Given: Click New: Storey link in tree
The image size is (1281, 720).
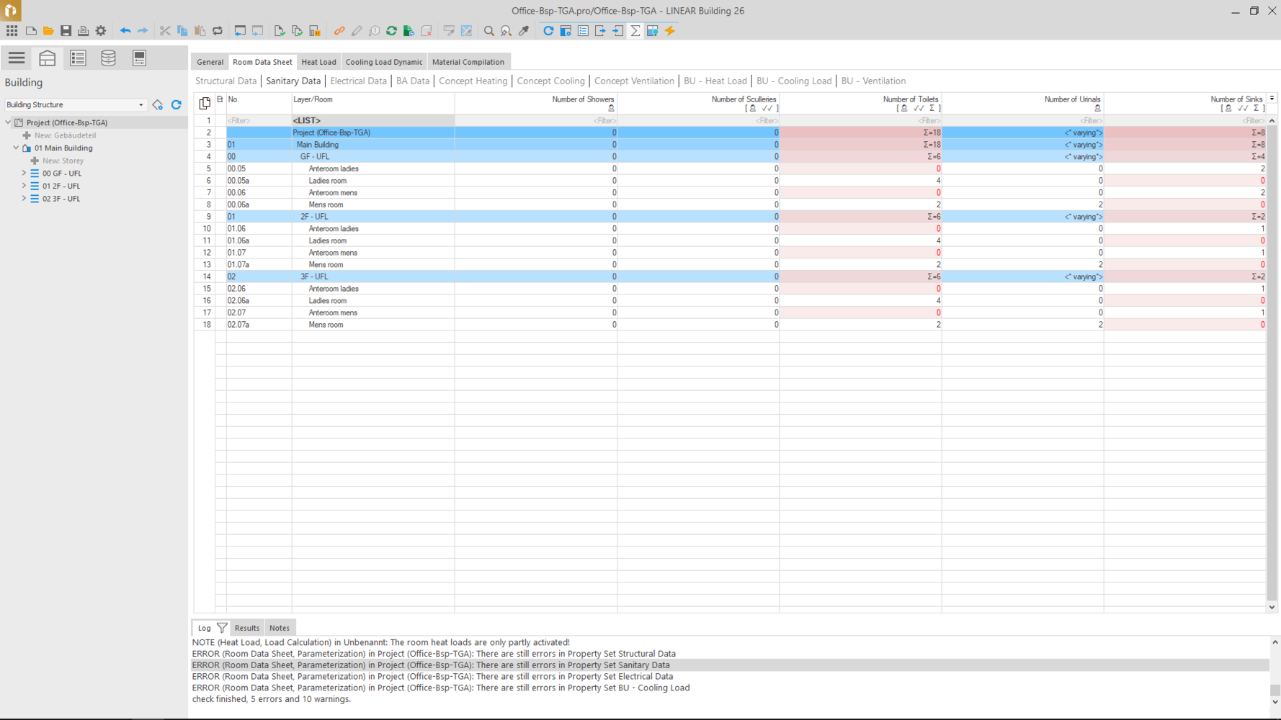Looking at the screenshot, I should [63, 161].
